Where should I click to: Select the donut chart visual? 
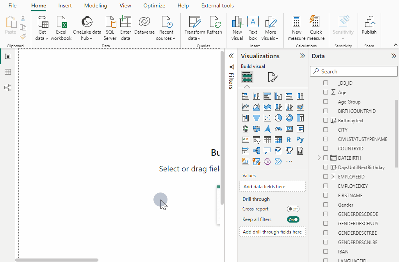(x=289, y=118)
